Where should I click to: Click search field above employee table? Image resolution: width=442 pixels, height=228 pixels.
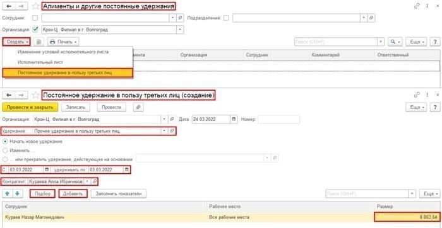click(367, 194)
